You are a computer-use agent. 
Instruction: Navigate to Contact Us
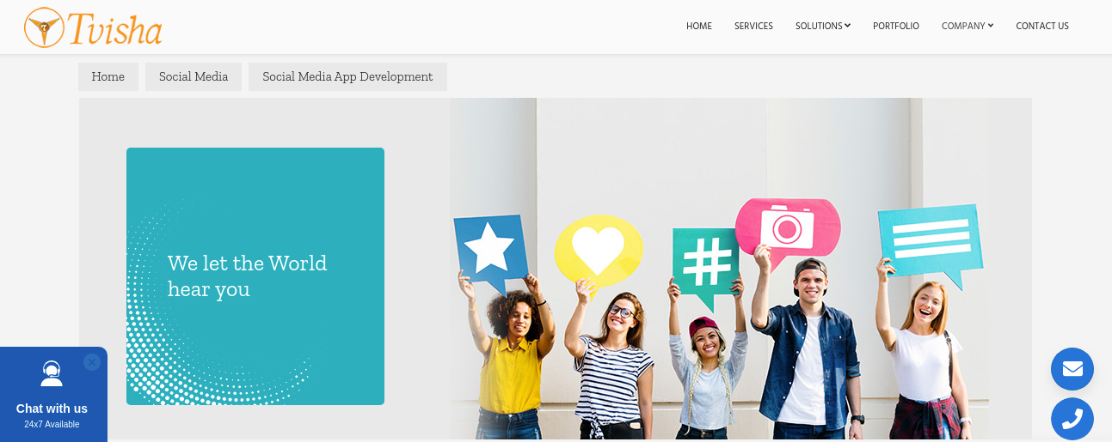(x=1042, y=26)
